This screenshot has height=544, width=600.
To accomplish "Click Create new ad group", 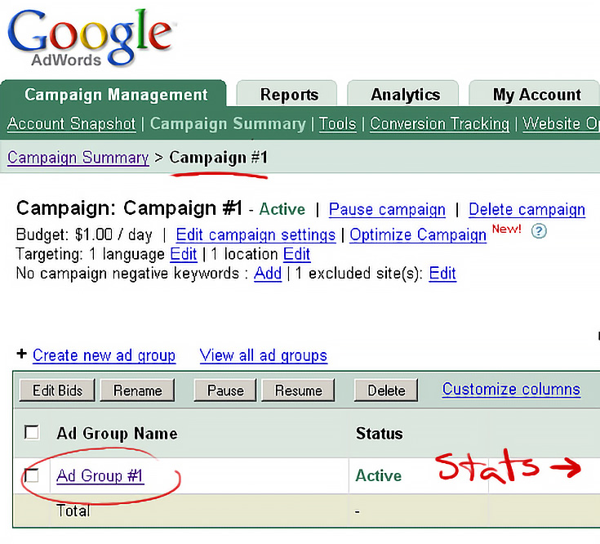I will [104, 355].
